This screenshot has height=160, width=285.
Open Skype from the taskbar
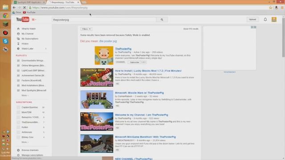(5, 41)
